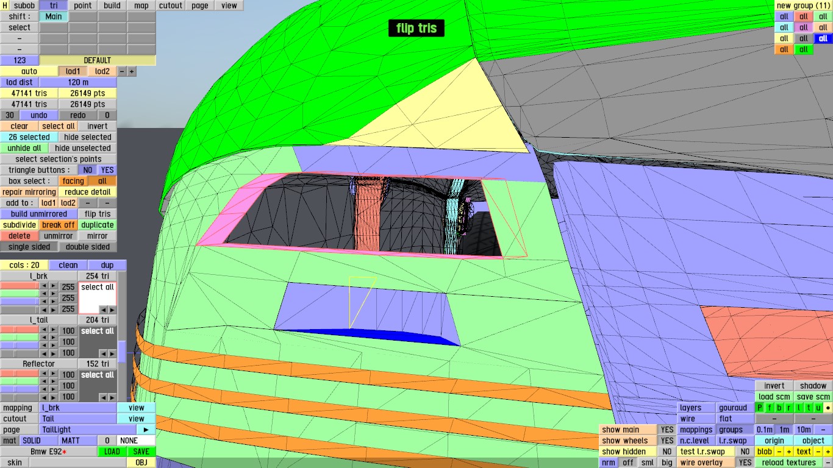This screenshot has height=468, width=833.
Task: Switch to the map mode tab
Action: click(141, 5)
